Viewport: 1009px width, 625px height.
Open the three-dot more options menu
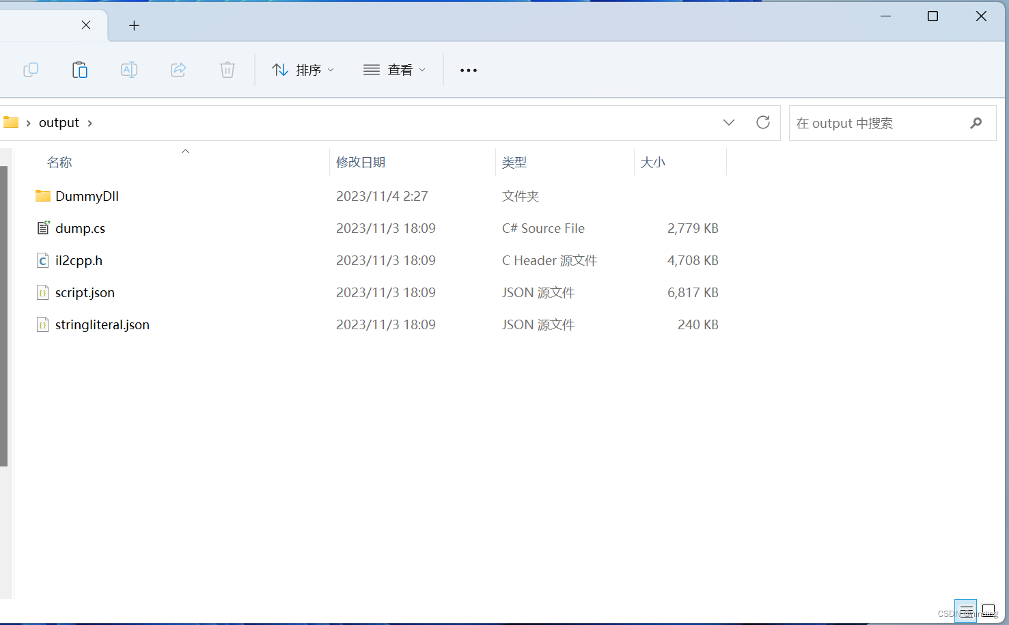tap(469, 70)
